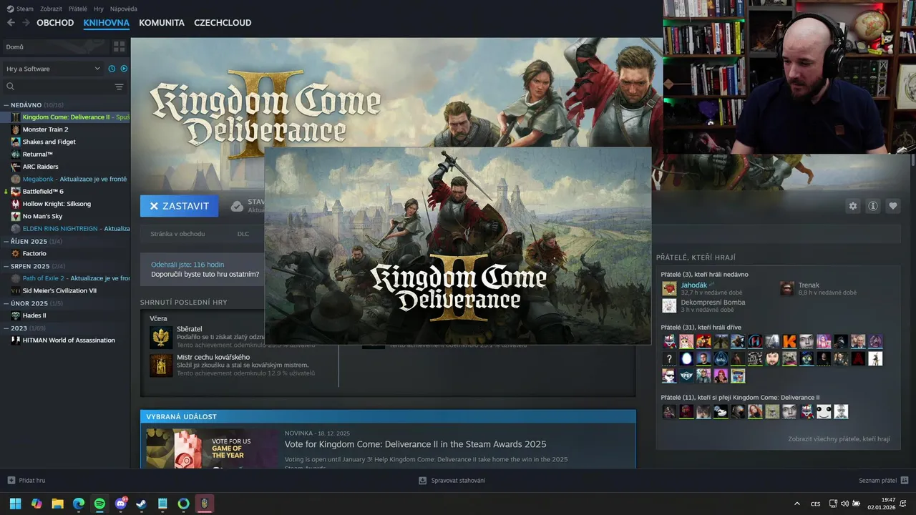This screenshot has width=916, height=515.
Task: Open Microsoft Edge from the taskbar
Action: click(79, 504)
